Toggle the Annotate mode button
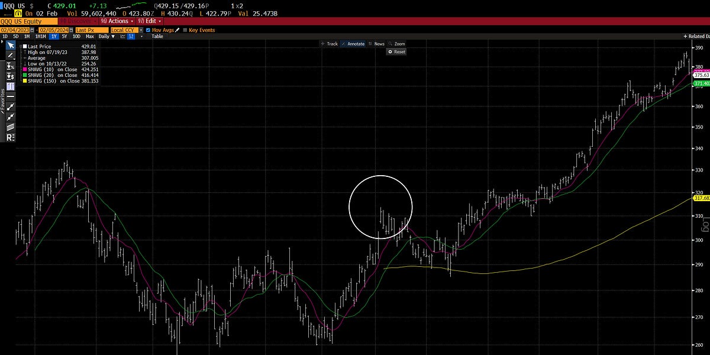Screen dimensions: 710x355 point(354,43)
